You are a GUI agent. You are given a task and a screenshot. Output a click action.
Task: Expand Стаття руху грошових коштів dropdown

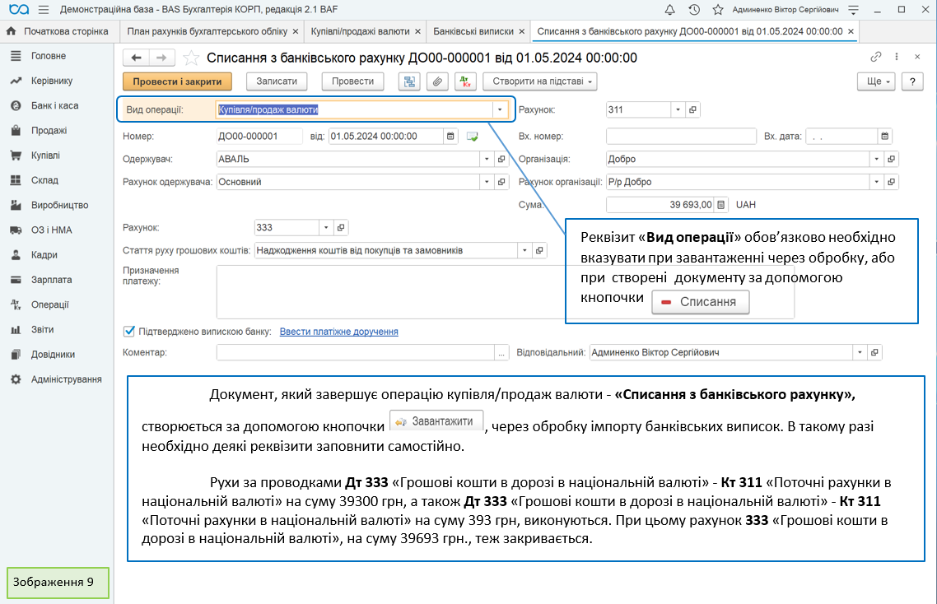pos(524,251)
